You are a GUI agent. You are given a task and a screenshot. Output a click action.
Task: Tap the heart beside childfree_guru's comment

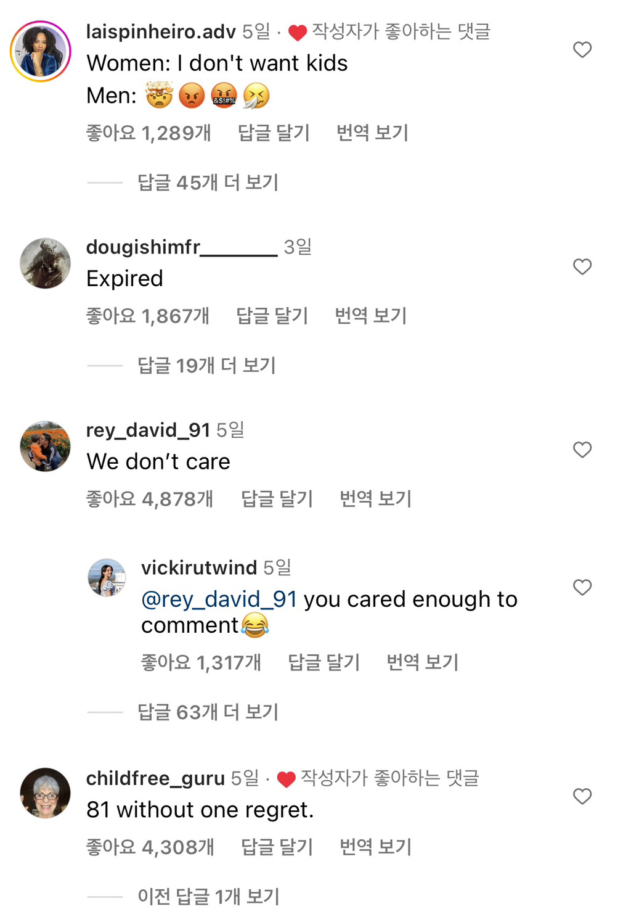point(582,796)
